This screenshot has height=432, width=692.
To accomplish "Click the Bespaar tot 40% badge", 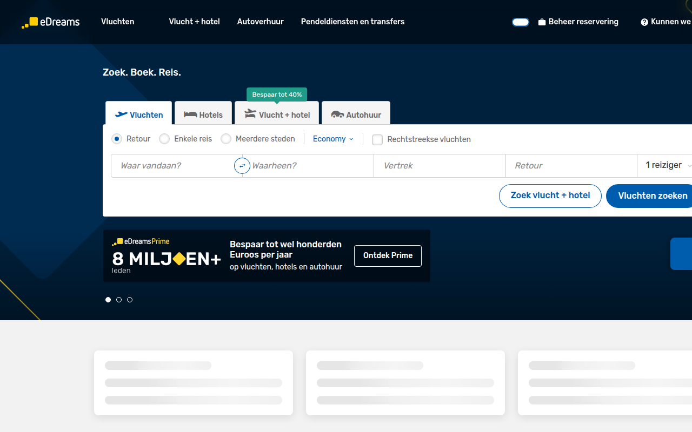I will click(x=277, y=94).
